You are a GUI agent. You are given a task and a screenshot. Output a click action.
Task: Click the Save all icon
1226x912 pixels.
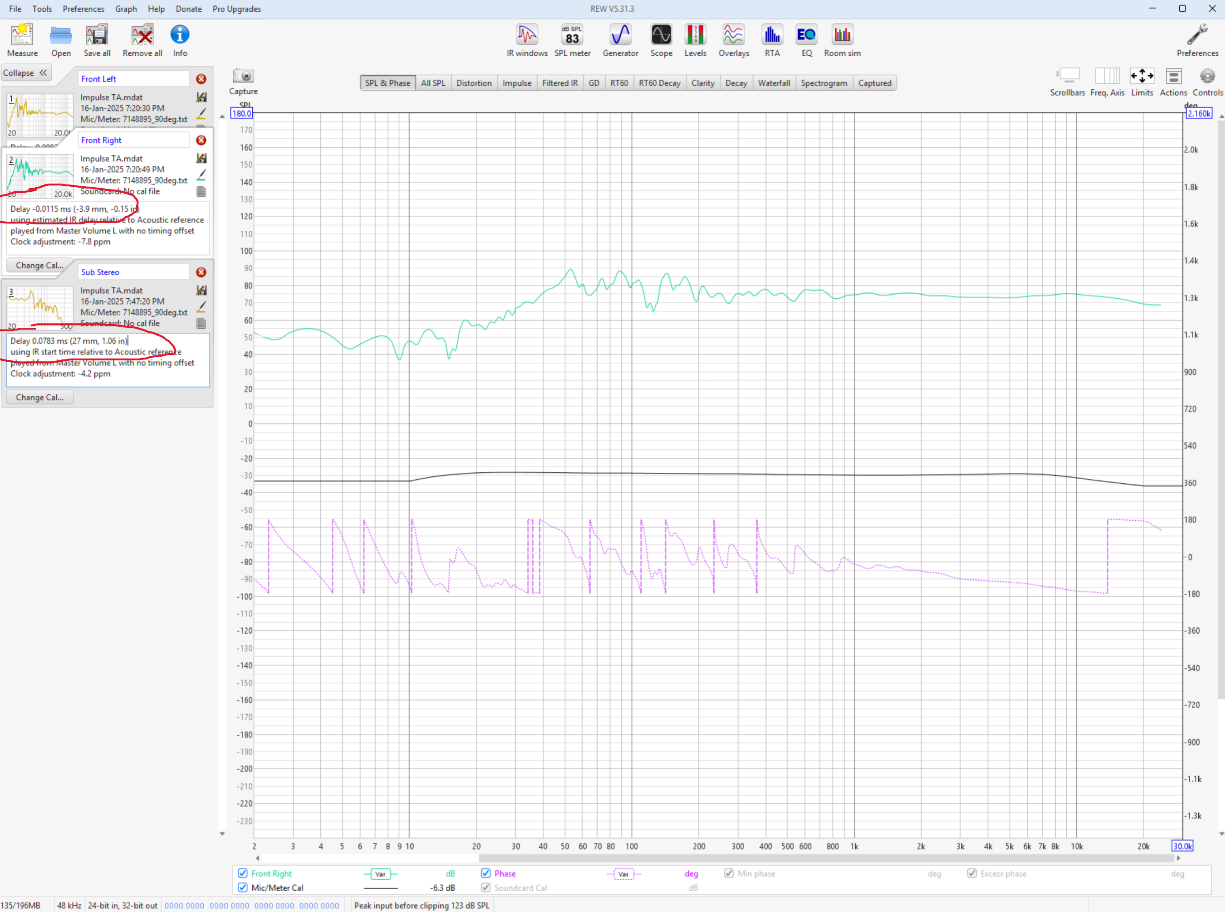click(x=97, y=40)
